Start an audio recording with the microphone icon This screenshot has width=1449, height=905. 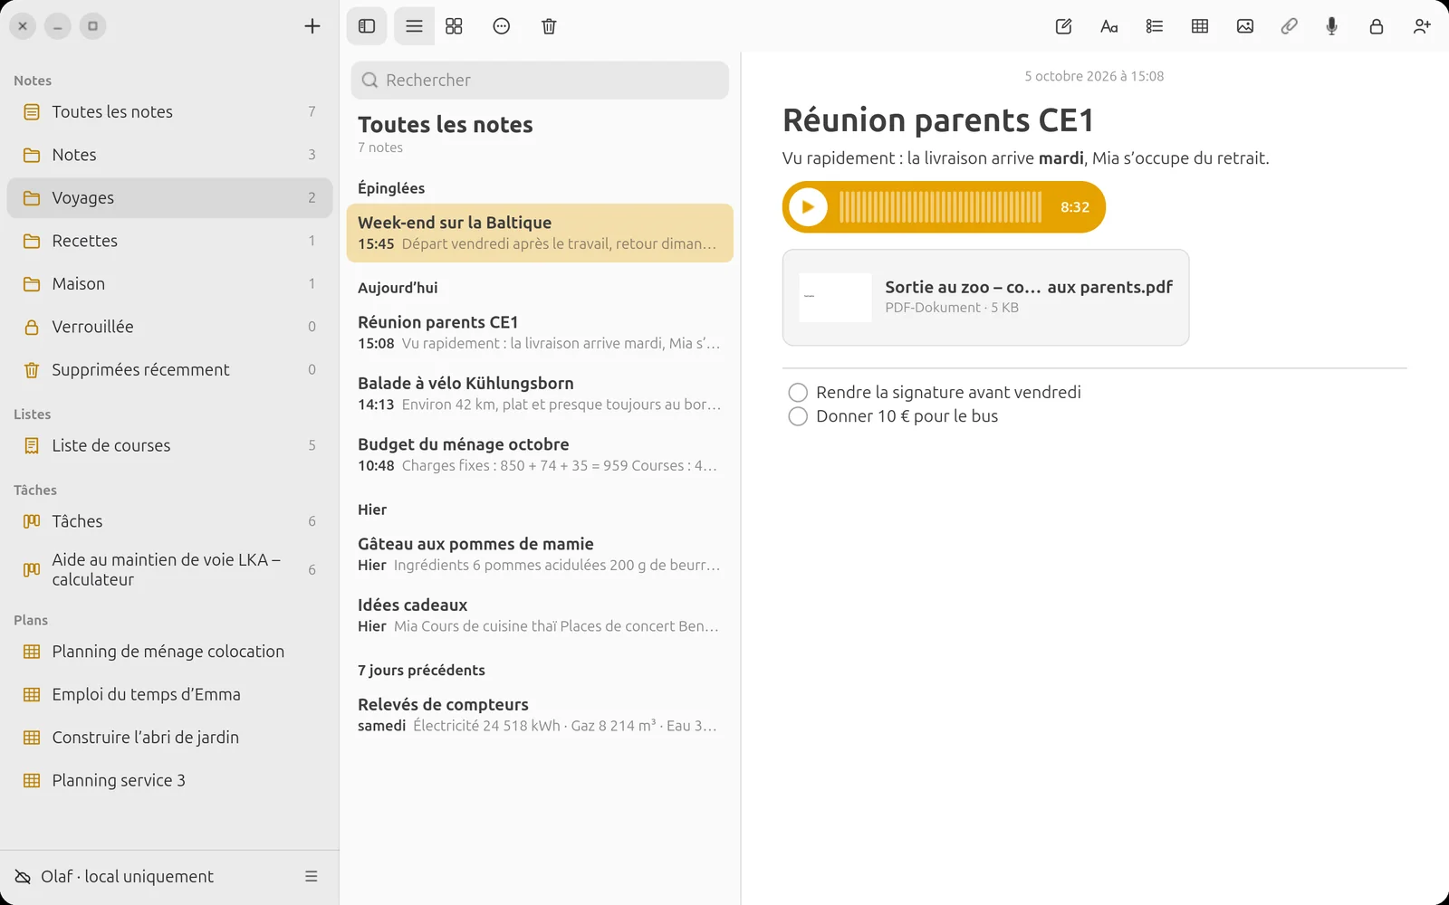(1332, 26)
